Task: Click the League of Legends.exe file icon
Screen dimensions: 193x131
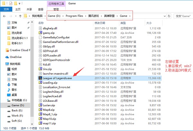Action: [x=40, y=78]
